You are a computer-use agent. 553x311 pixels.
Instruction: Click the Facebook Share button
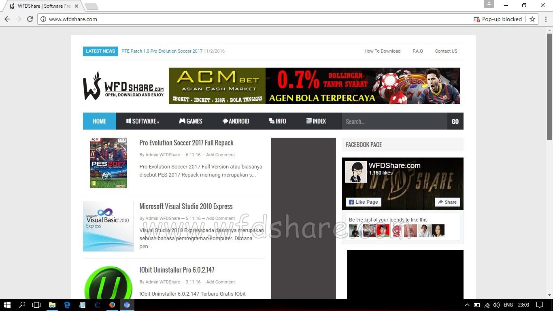[447, 202]
